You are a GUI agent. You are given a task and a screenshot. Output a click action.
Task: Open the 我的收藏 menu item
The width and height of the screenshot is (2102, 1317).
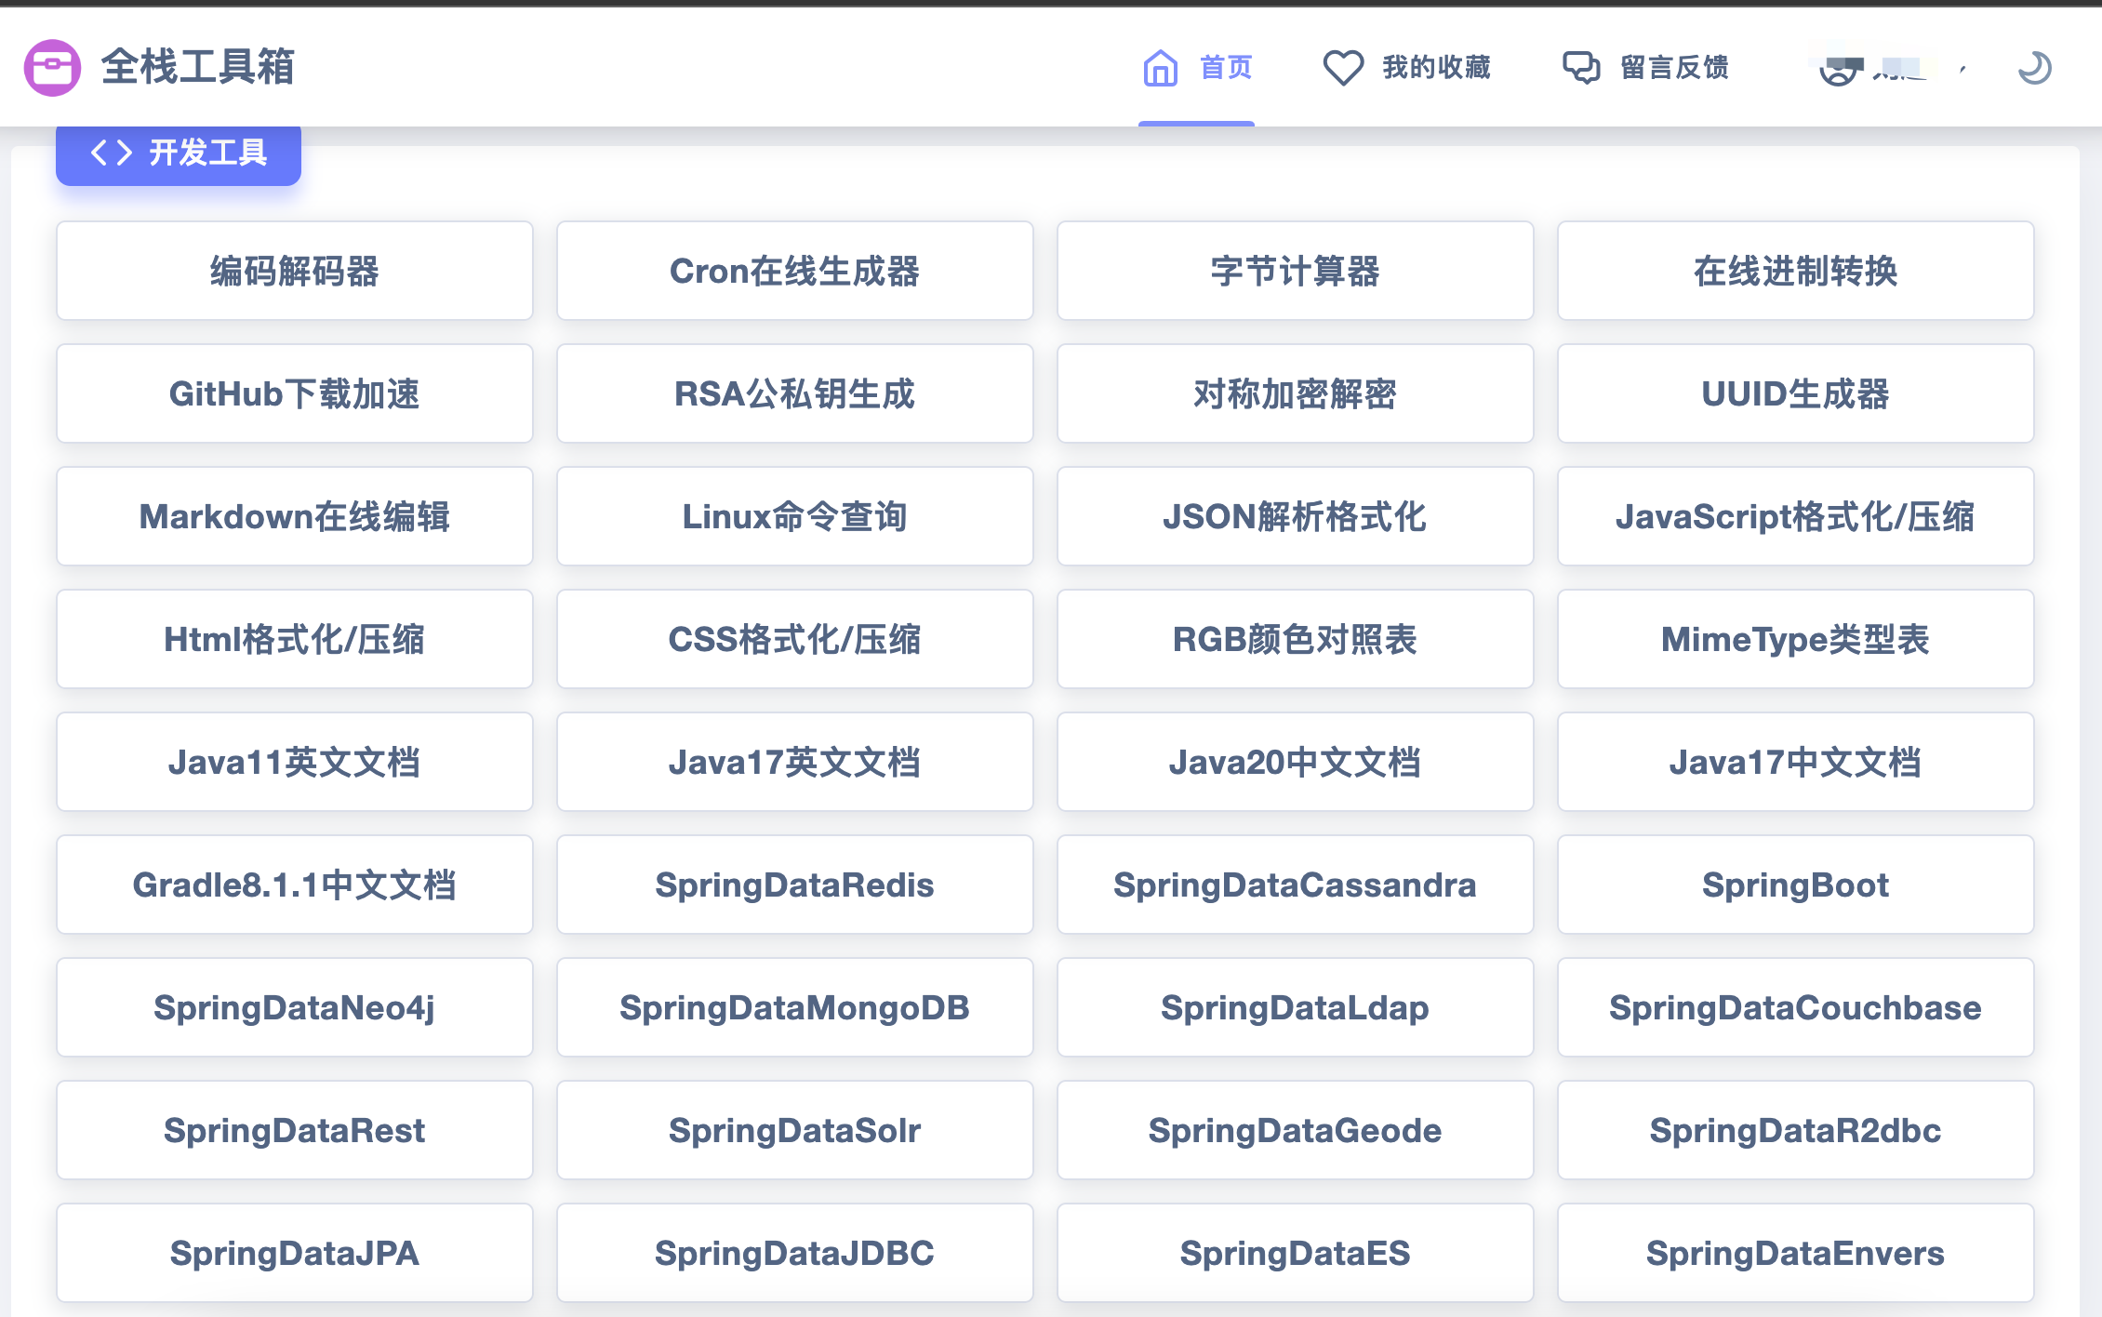pos(1436,68)
